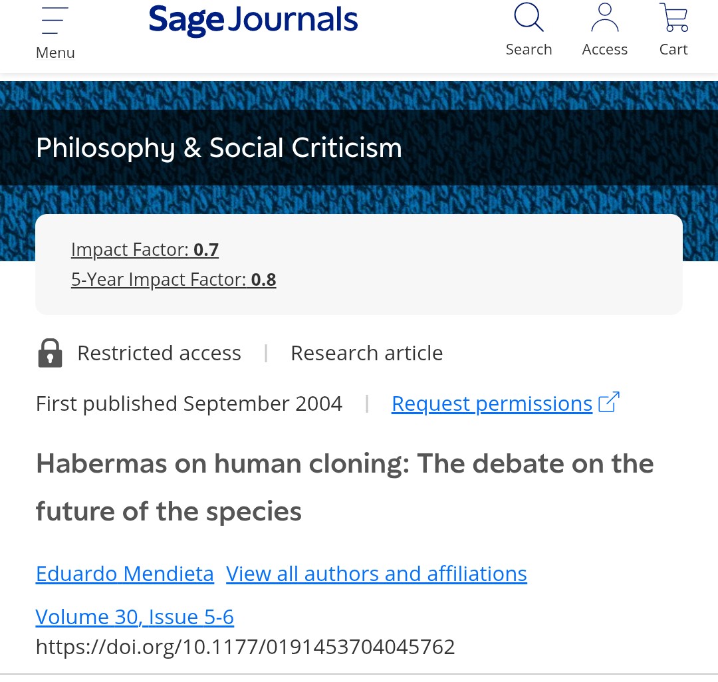Open Philosophy & Social Criticism journal title
718x682 pixels.
click(x=219, y=148)
